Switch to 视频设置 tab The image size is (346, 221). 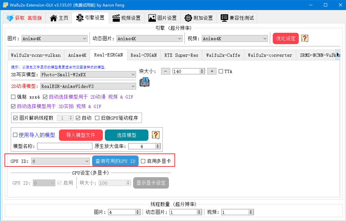coord(126,18)
